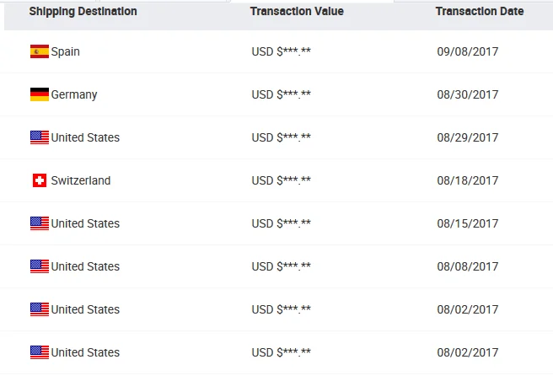Click the 08/08/2017 transaction date
The height and width of the screenshot is (381, 553).
click(468, 266)
